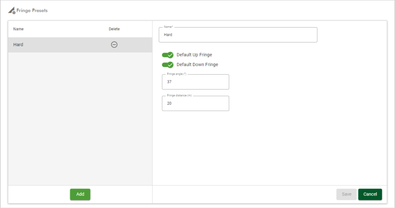The width and height of the screenshot is (395, 208).
Task: Click the Fringe distance value 20
Action: (x=169, y=103)
